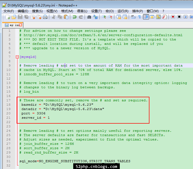Screen dimensions: 193x169
Task: Close the my.ini tab with red X
Action: pos(21,25)
